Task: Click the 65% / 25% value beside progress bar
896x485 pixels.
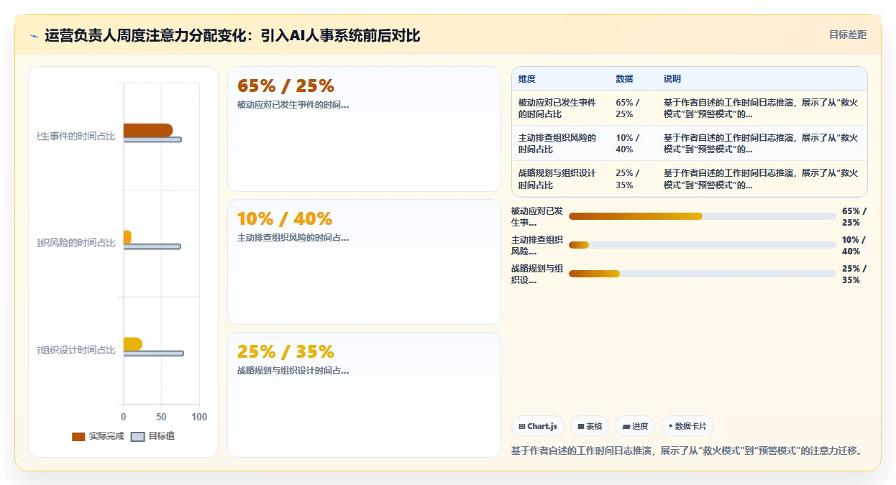Action: 854,216
